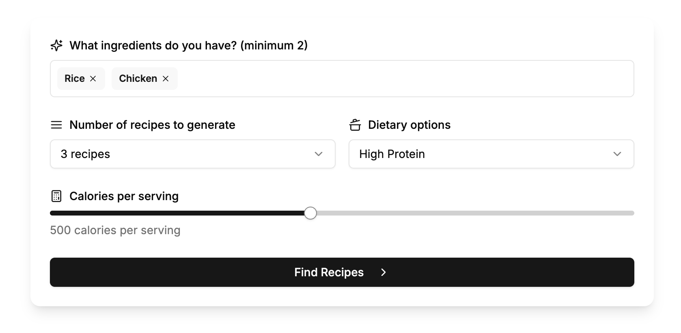Screen dimensions: 681x333
Task: Select the Chicken ingredient chip label
Action: pos(138,79)
